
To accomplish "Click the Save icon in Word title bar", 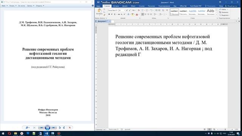I will click(98, 2).
